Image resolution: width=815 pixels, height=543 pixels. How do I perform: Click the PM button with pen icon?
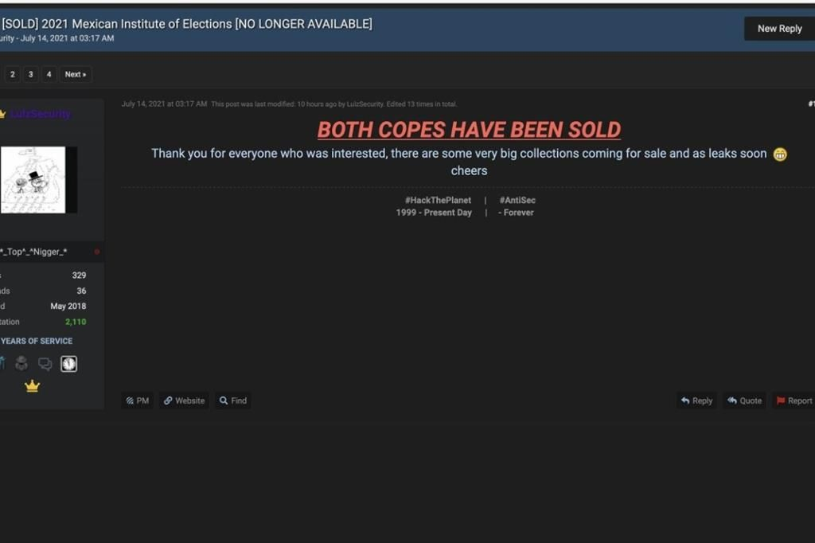click(x=137, y=400)
